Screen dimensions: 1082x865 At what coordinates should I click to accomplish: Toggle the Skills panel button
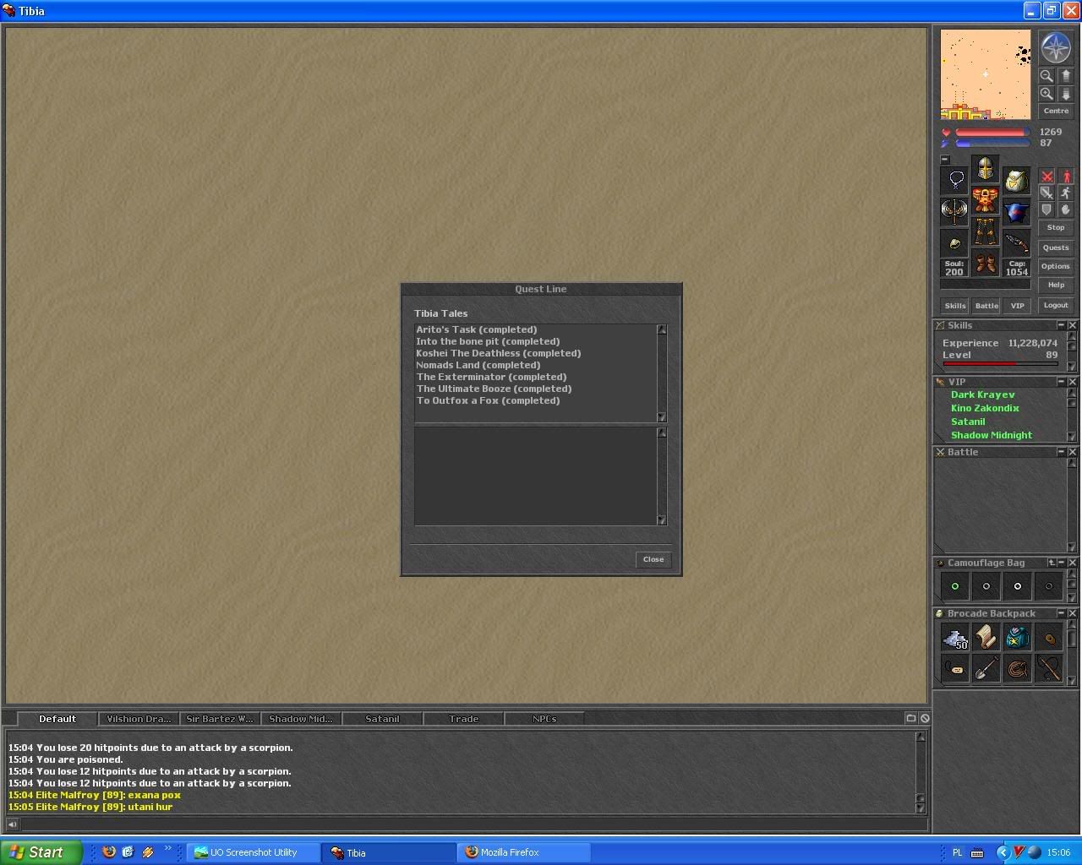point(955,306)
